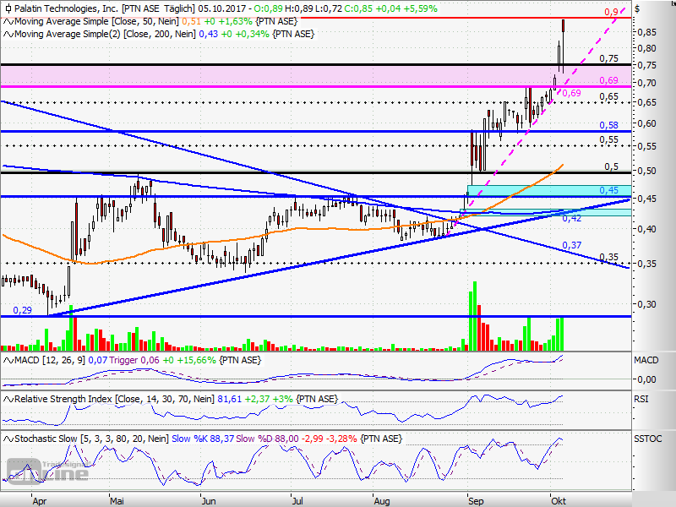The width and height of the screenshot is (676, 507).
Task: Click the magenta 0,69 level label at right
Action: [608, 80]
